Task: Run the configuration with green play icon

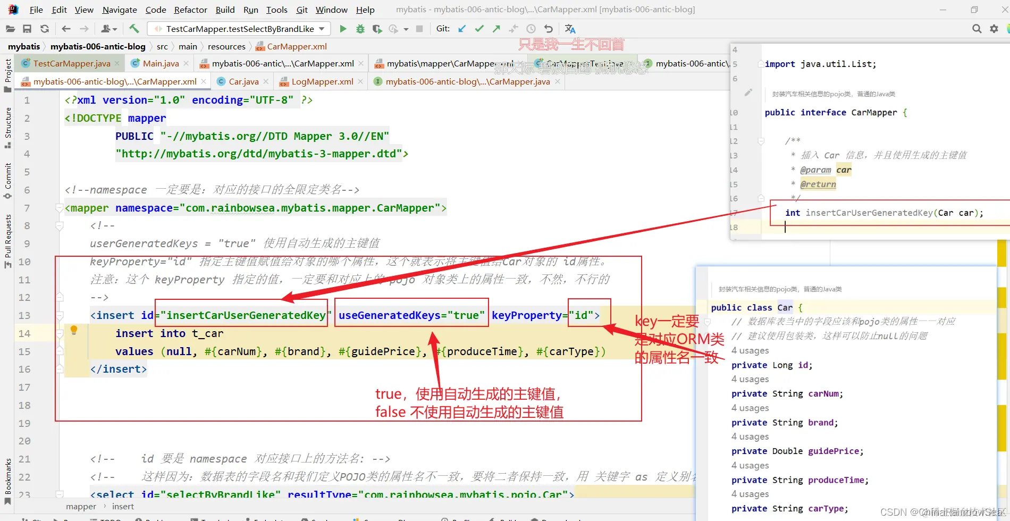Action: (343, 29)
